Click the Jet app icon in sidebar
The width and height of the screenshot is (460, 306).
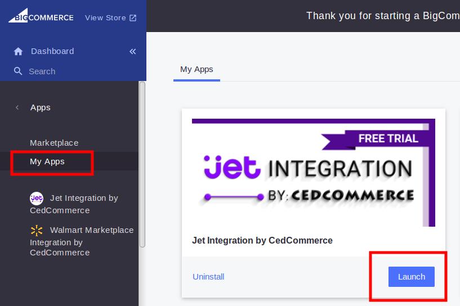click(37, 199)
